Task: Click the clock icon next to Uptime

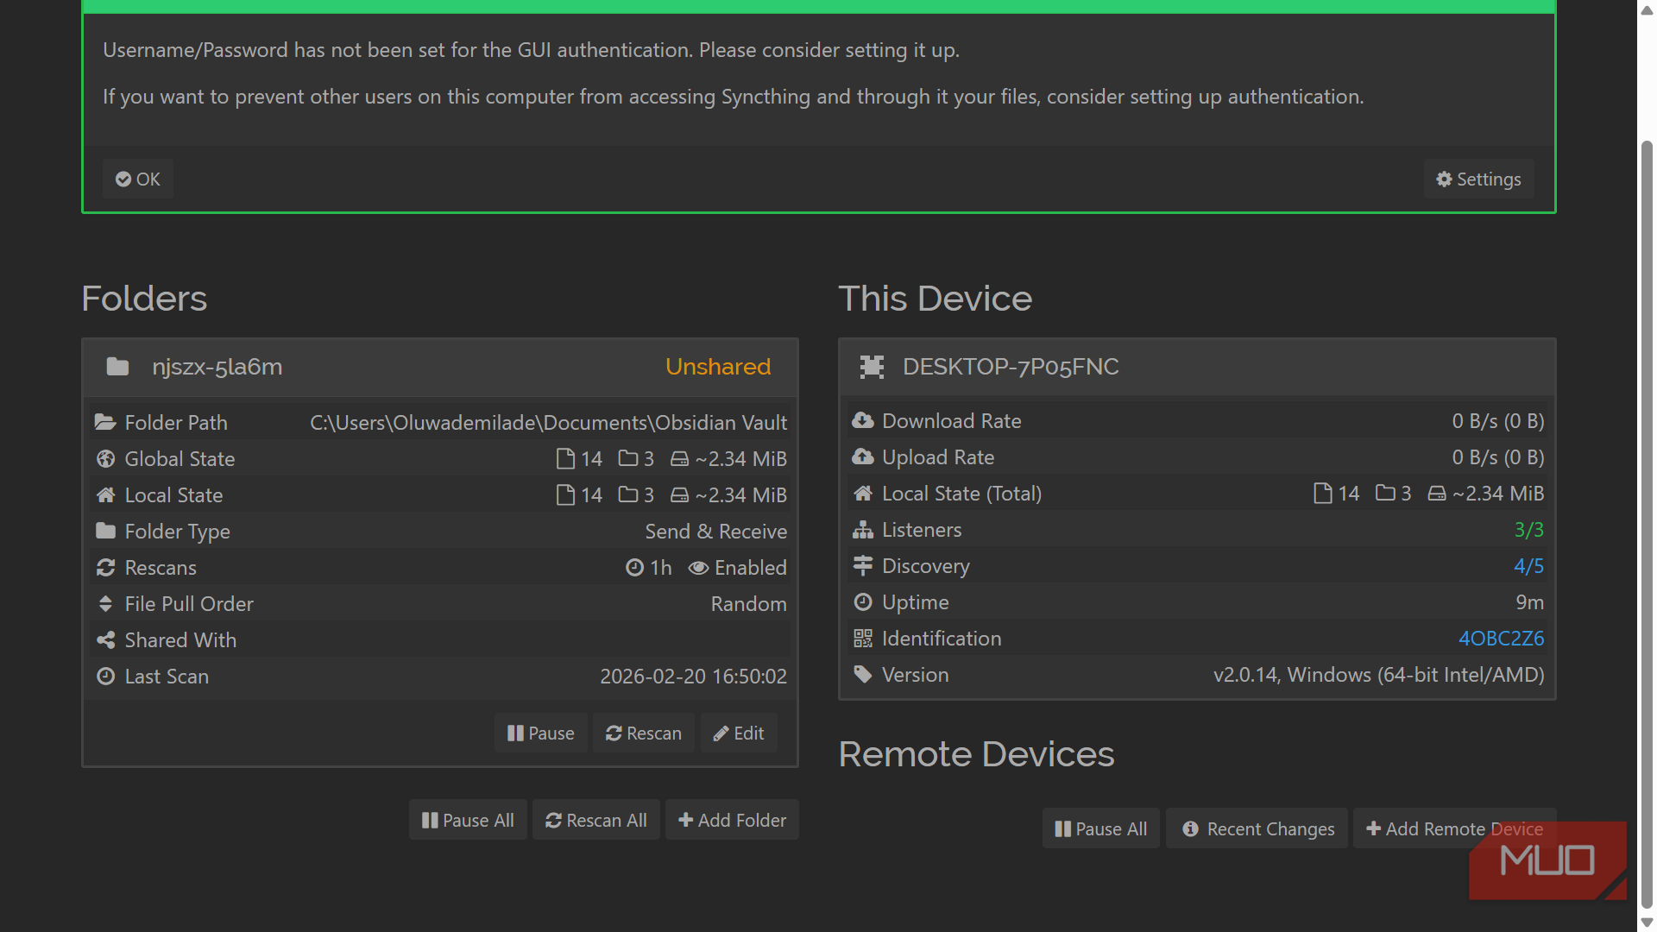Action: click(x=863, y=601)
